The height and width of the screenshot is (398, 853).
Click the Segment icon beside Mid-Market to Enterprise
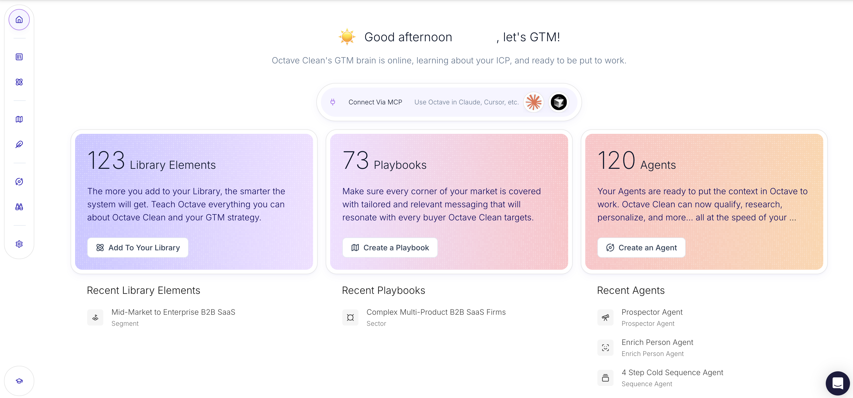pos(95,318)
